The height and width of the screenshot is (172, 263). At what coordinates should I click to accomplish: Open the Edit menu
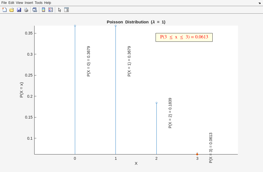11,3
